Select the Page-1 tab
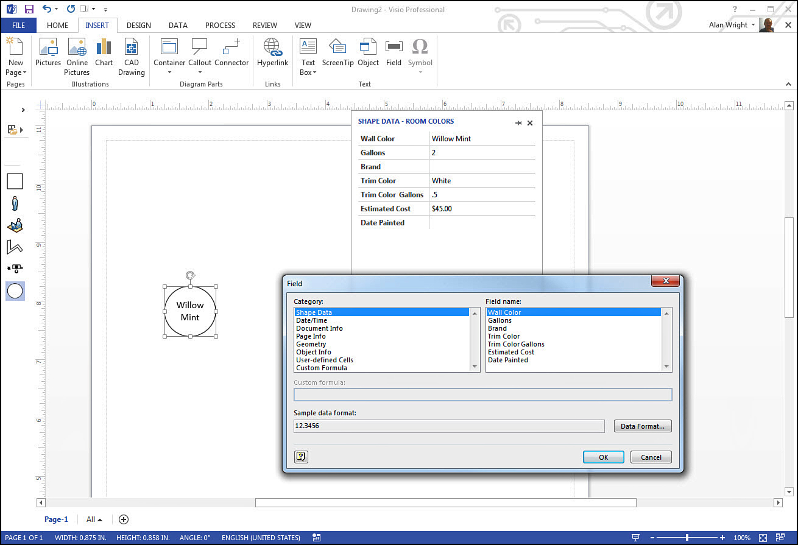 coord(56,519)
